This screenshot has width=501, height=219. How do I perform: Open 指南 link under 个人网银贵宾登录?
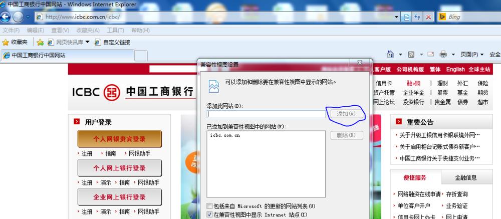[111, 154]
